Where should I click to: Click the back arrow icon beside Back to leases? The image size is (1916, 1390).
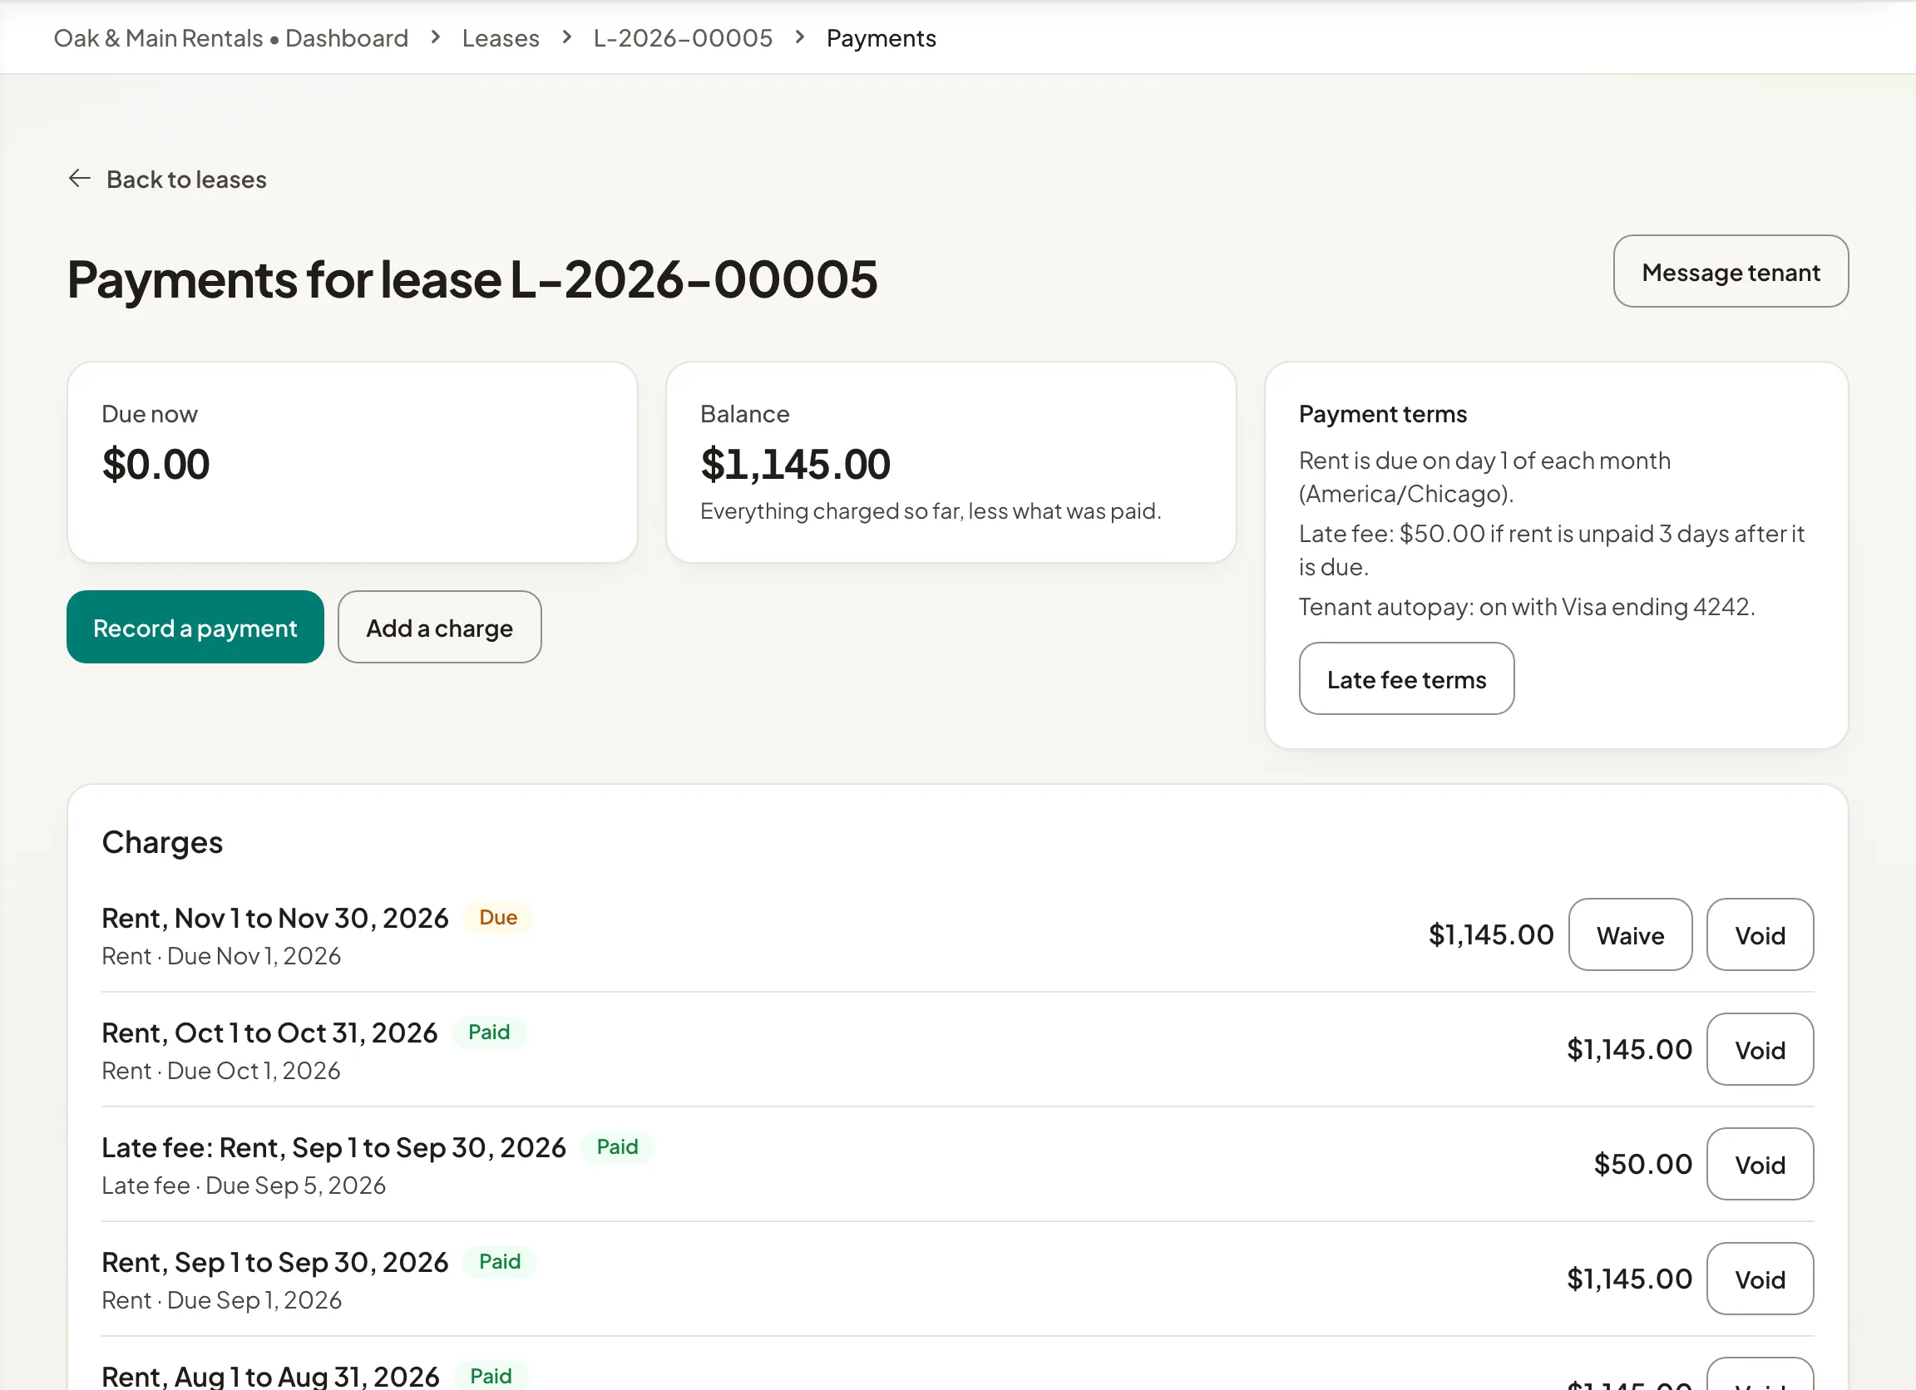coord(79,178)
